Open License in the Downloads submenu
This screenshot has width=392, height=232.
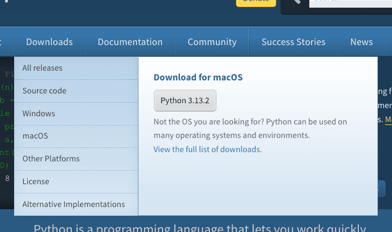pyautogui.click(x=76, y=181)
